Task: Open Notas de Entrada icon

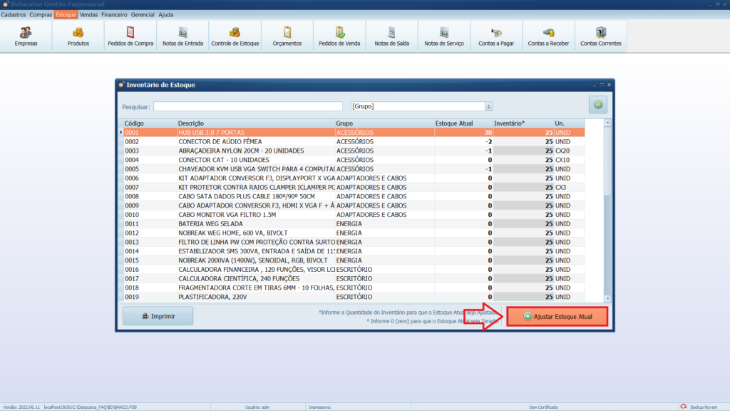Action: pos(183,36)
